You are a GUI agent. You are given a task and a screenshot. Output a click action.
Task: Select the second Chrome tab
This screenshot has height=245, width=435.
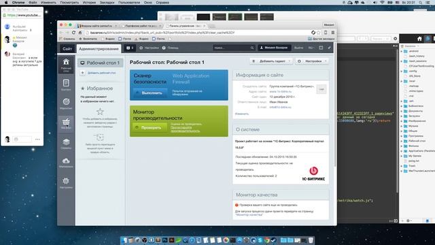pos(141,26)
